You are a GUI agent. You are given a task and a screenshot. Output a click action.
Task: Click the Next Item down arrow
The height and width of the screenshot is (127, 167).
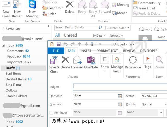(86, 44)
